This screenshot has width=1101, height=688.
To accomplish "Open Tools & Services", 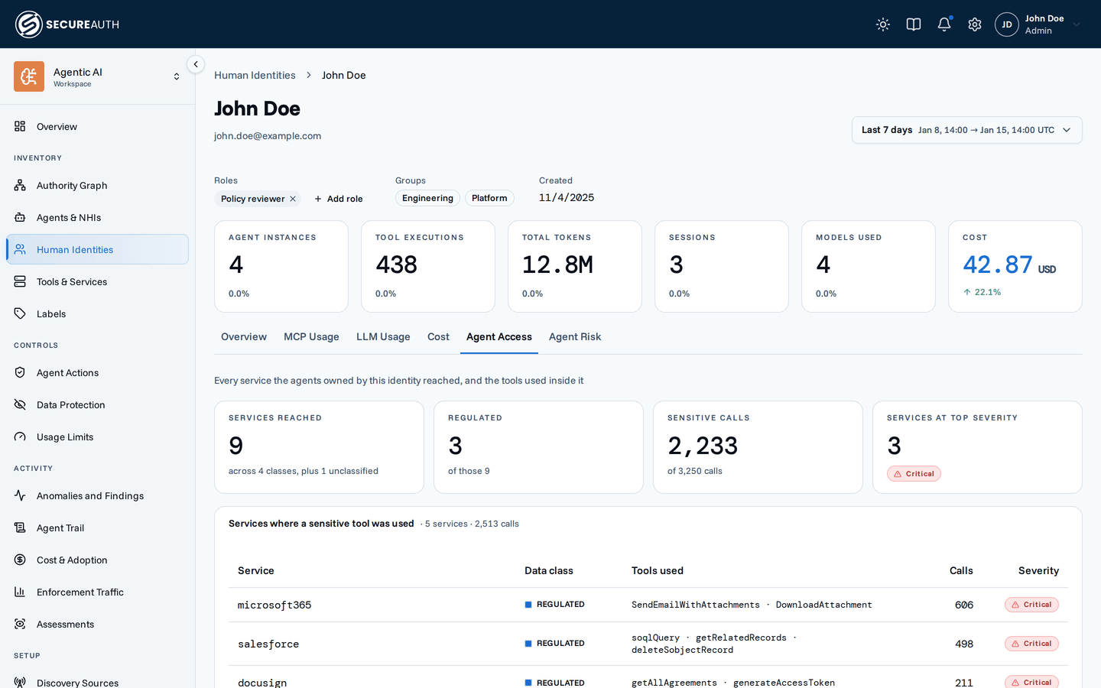I will point(97,282).
